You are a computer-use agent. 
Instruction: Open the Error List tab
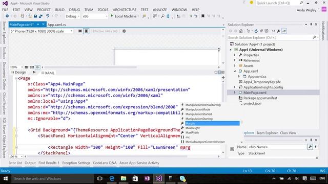tap(15, 163)
